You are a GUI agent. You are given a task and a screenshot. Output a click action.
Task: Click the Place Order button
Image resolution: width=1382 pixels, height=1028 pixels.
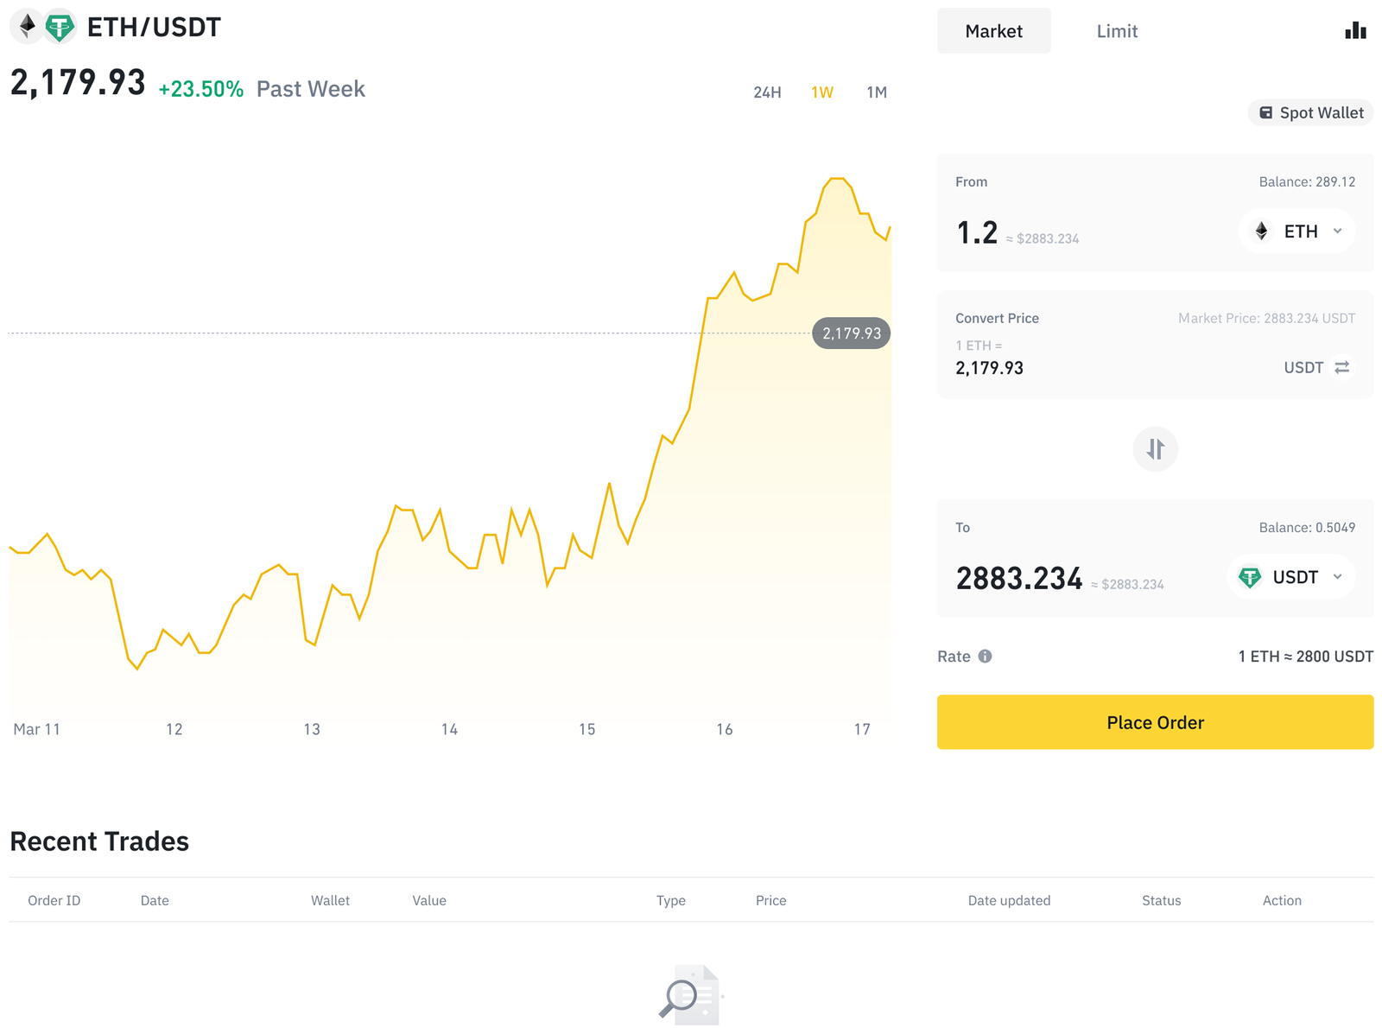pos(1155,722)
